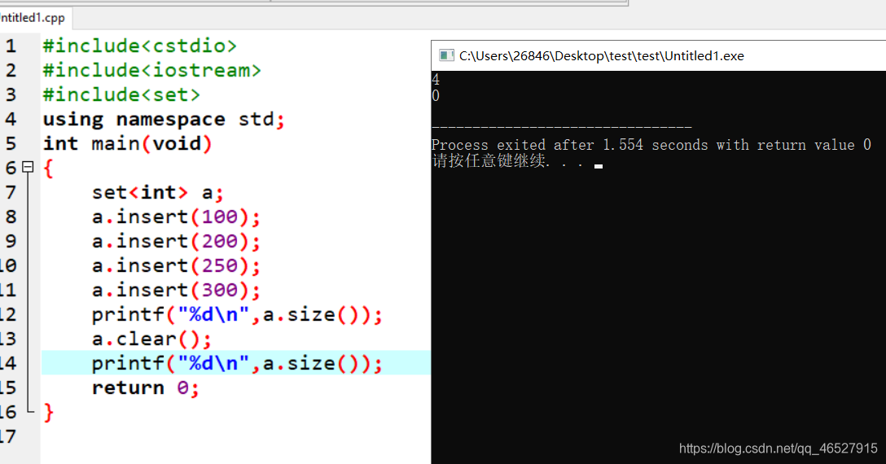
Task: Click the 'return 0;' statement
Action: [145, 388]
